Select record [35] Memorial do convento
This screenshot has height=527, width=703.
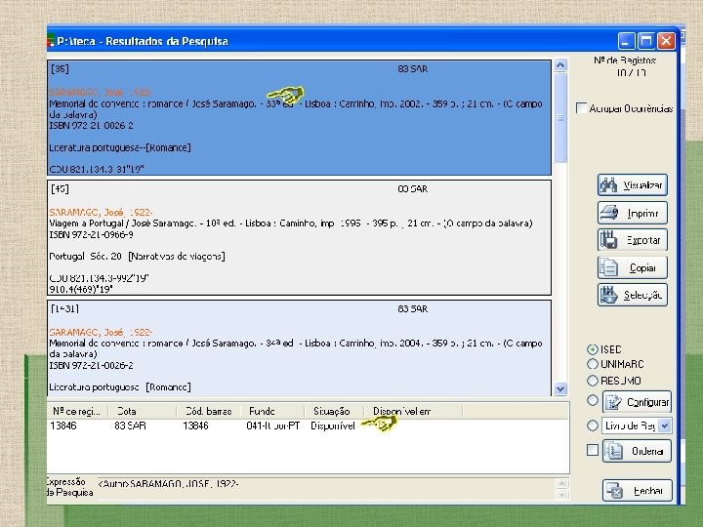tap(299, 117)
